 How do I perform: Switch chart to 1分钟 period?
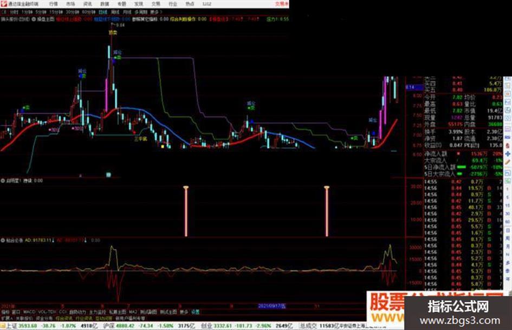(x=27, y=12)
